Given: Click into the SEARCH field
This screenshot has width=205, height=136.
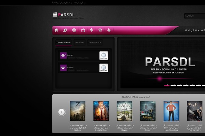Looking at the screenshot, I should pyautogui.click(x=194, y=16).
